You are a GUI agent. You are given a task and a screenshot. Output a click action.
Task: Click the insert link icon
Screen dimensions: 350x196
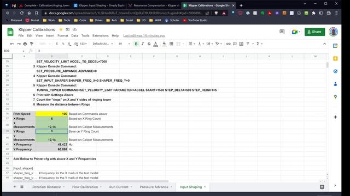coord(228,44)
